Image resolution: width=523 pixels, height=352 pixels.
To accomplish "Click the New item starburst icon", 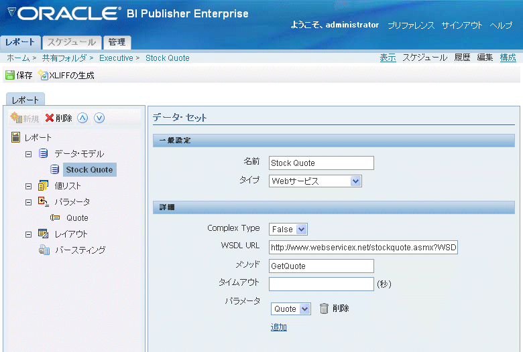I will (16, 118).
